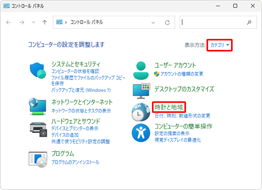The width and height of the screenshot is (262, 190).
Task: Click the up arrow navigation button
Action: click(45, 22)
